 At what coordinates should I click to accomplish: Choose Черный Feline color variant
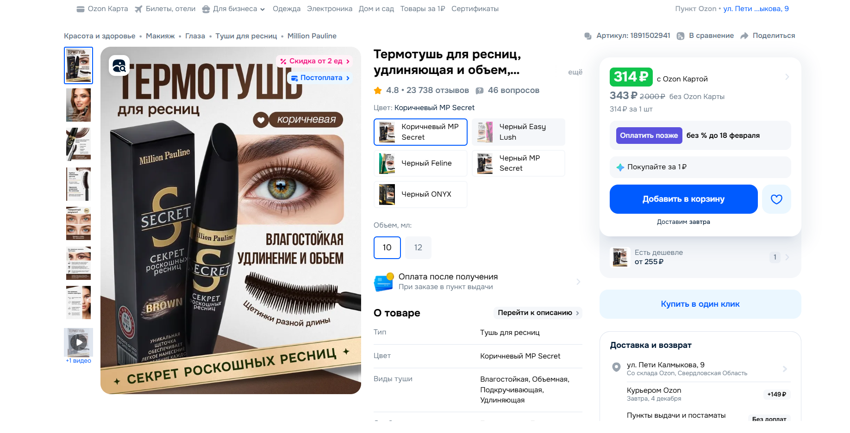(420, 163)
